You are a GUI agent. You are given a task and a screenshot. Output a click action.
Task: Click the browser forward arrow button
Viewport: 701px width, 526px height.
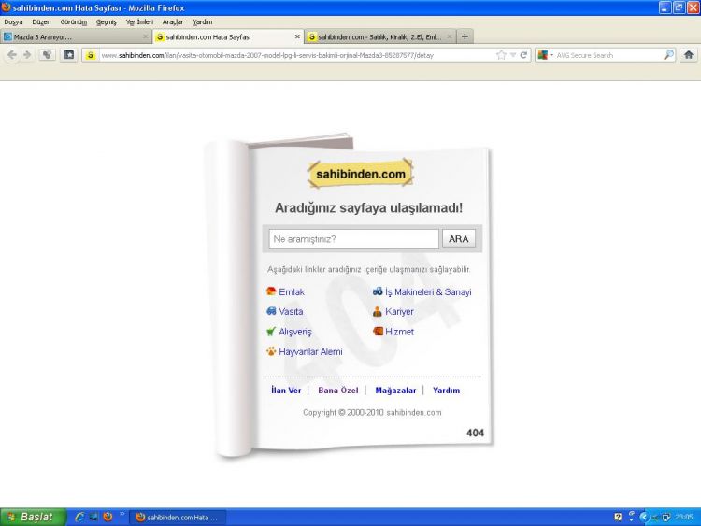[x=27, y=55]
